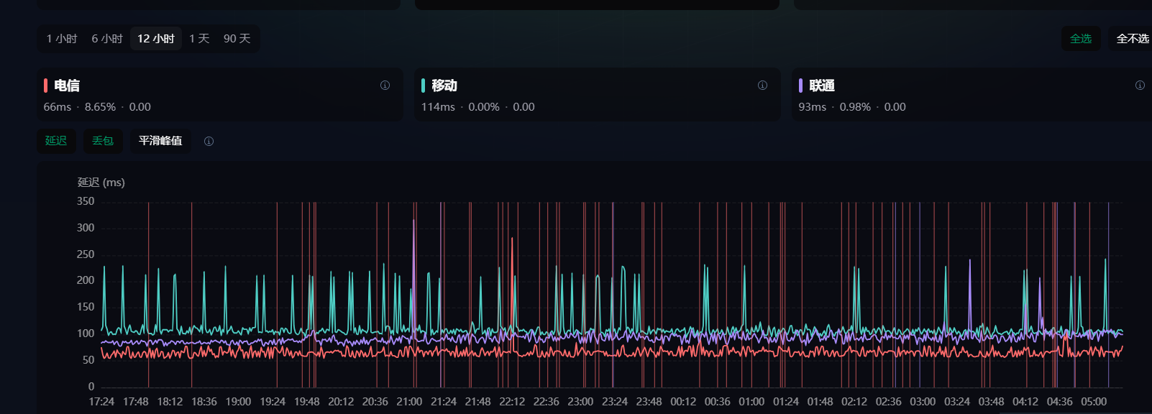Click the 延迟 (ms) axis title
This screenshot has height=414, width=1152.
point(101,183)
